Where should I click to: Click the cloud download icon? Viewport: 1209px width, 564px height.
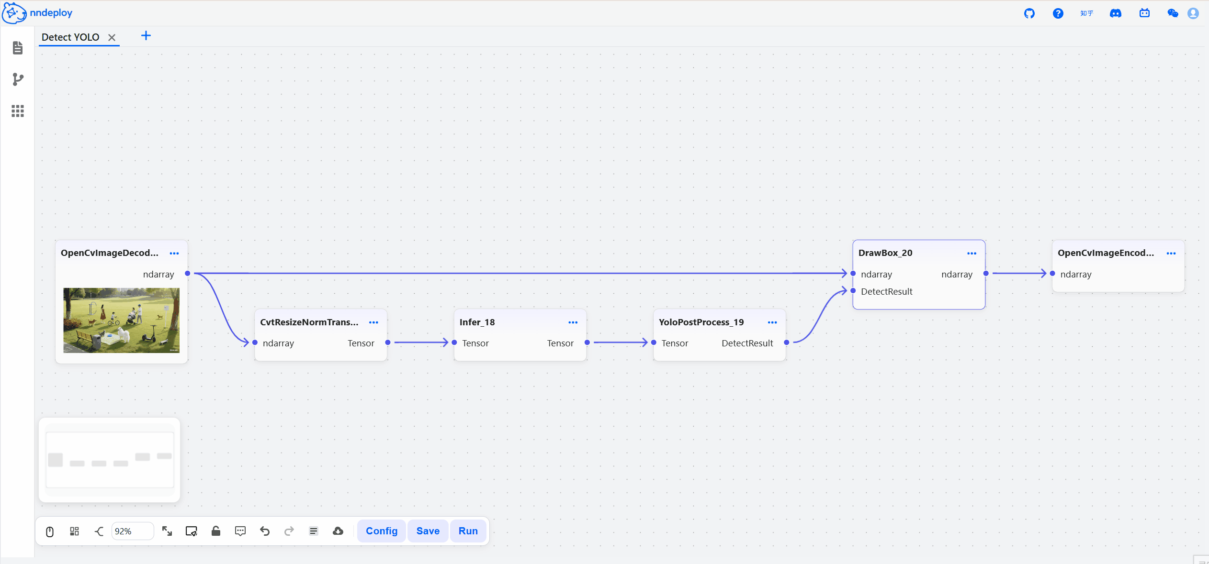coord(338,531)
